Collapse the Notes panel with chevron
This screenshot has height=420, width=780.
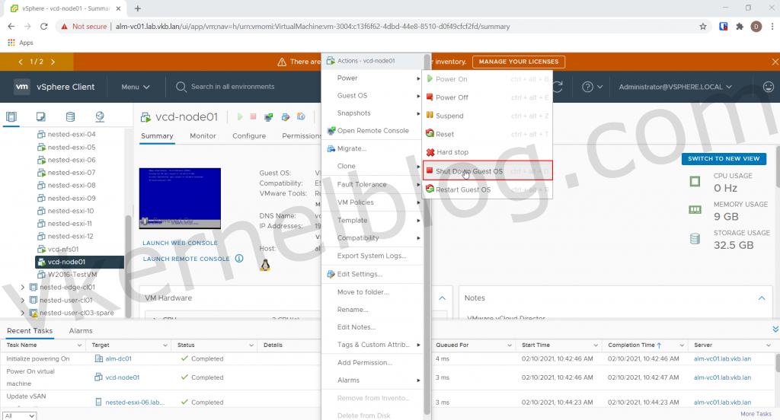pos(760,298)
